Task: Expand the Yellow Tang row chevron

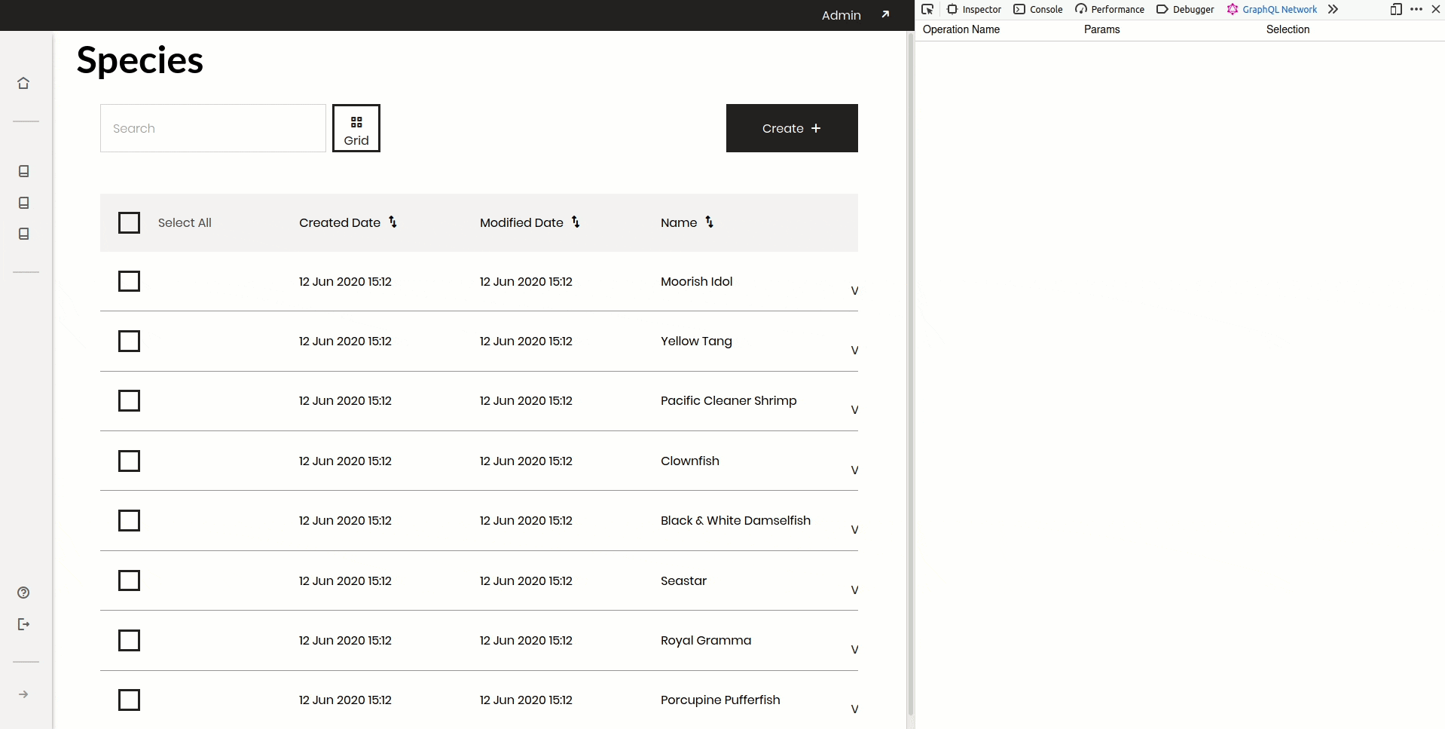Action: point(854,350)
